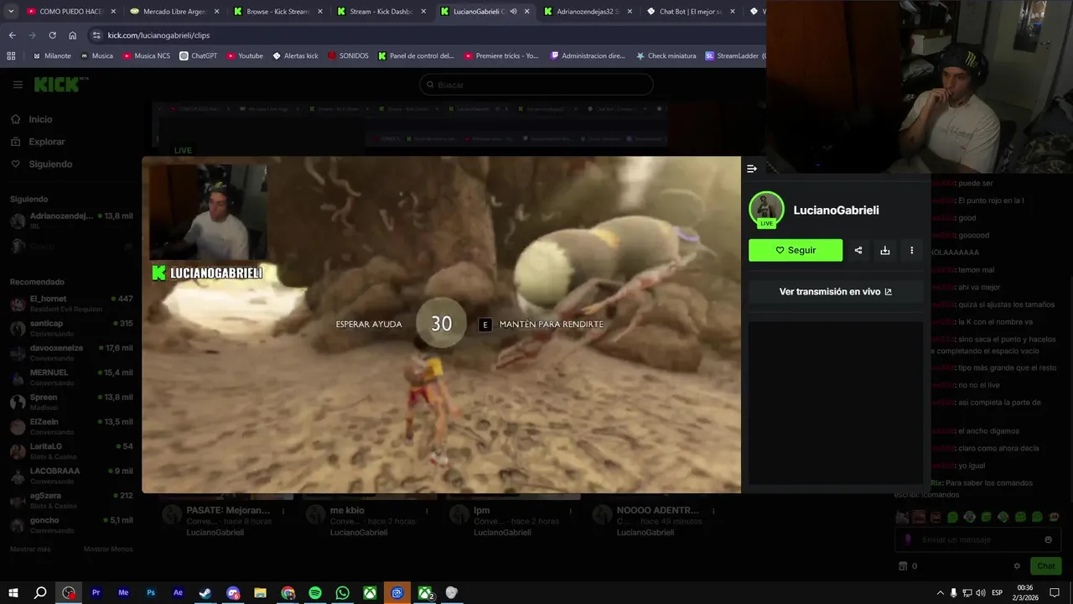The image size is (1073, 604).
Task: Share the clip via share icon
Action: (858, 250)
